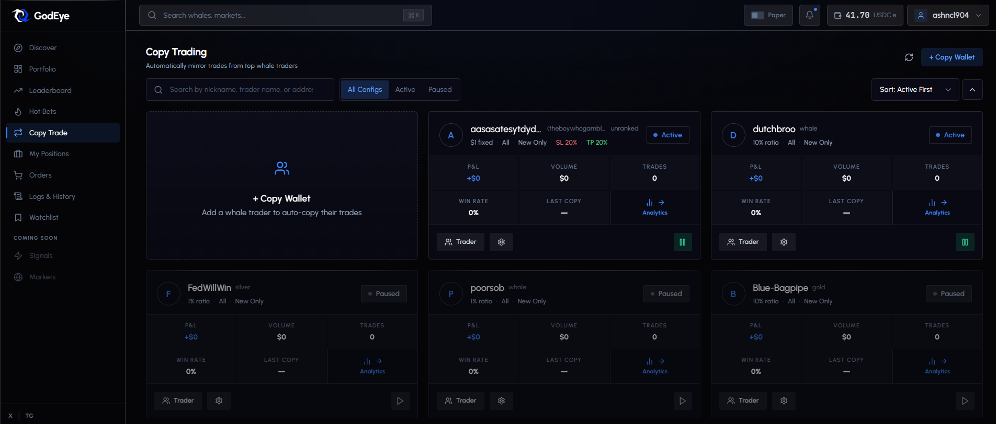Click the wallet balance 41.70 USDC.e
996x424 pixels.
point(865,15)
